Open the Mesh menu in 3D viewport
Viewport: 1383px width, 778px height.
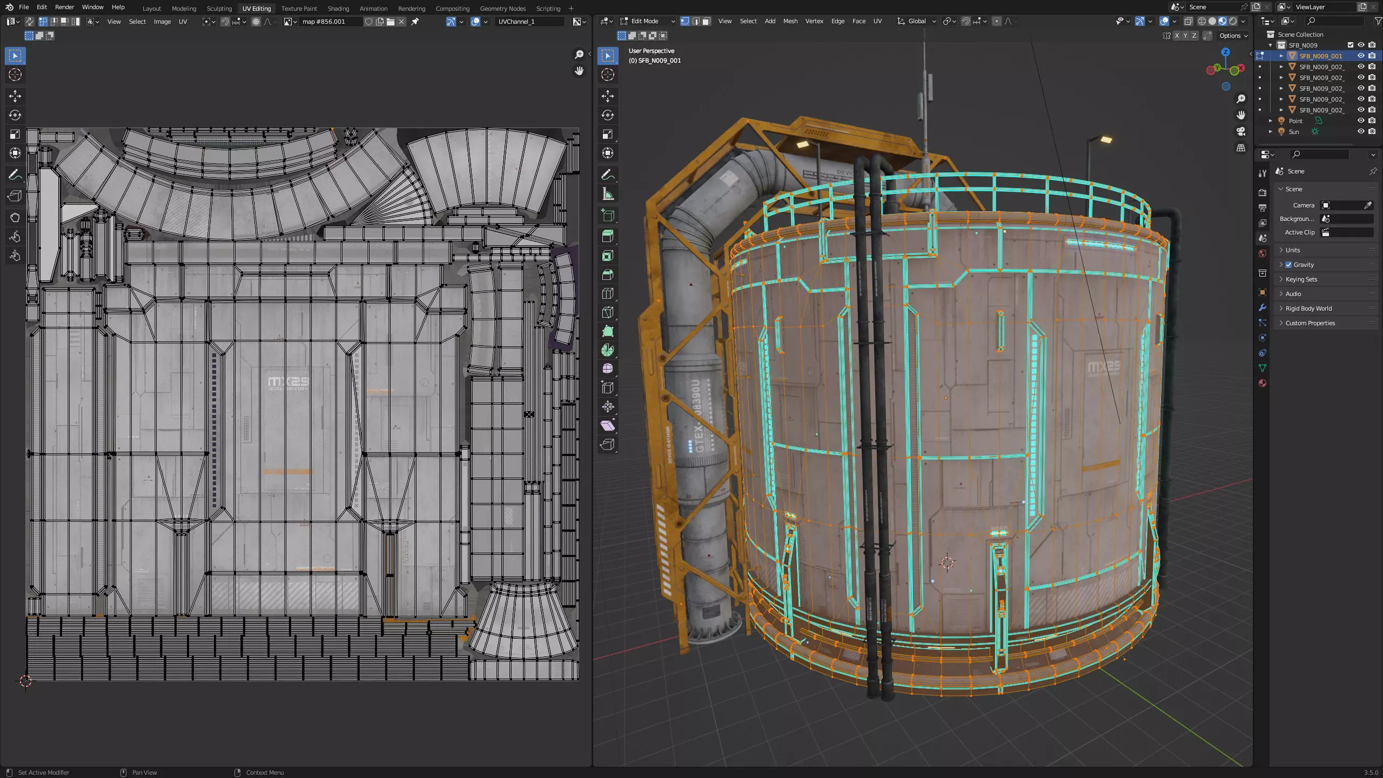pos(790,21)
